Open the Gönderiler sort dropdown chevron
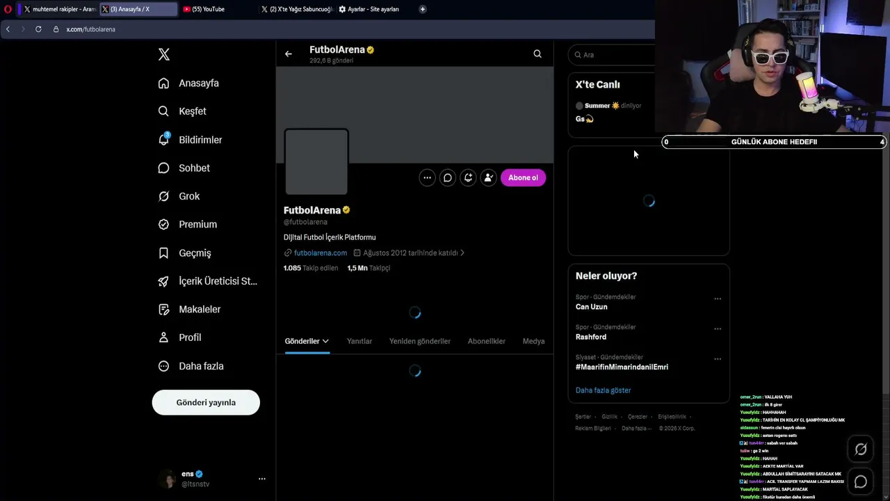Viewport: 890px width, 501px height. tap(325, 341)
